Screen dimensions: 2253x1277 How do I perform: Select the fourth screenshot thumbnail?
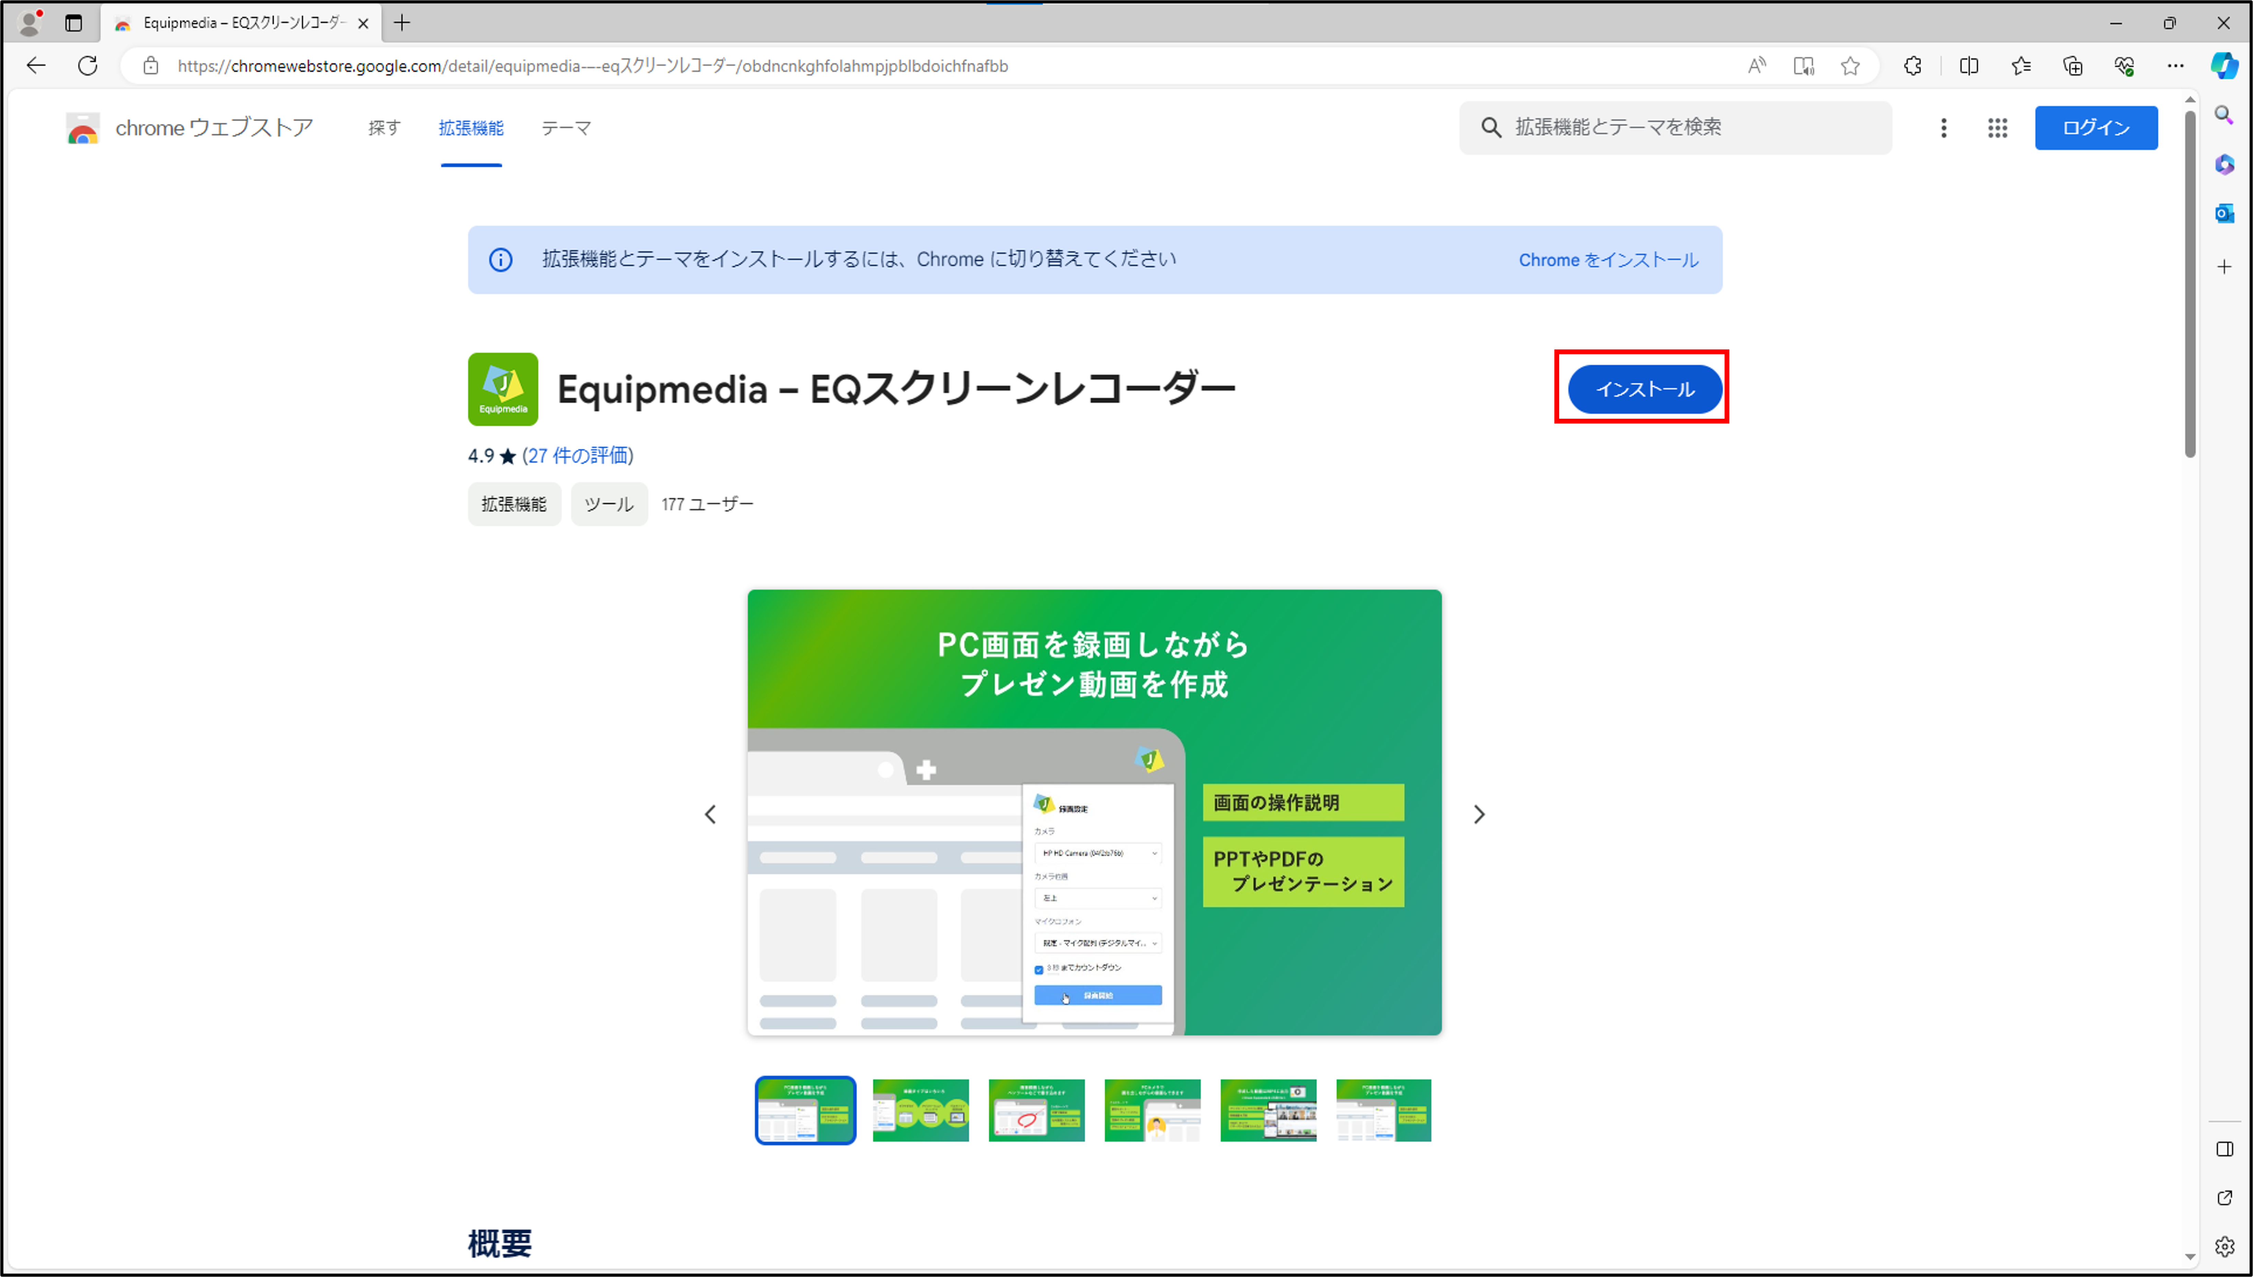1153,1110
